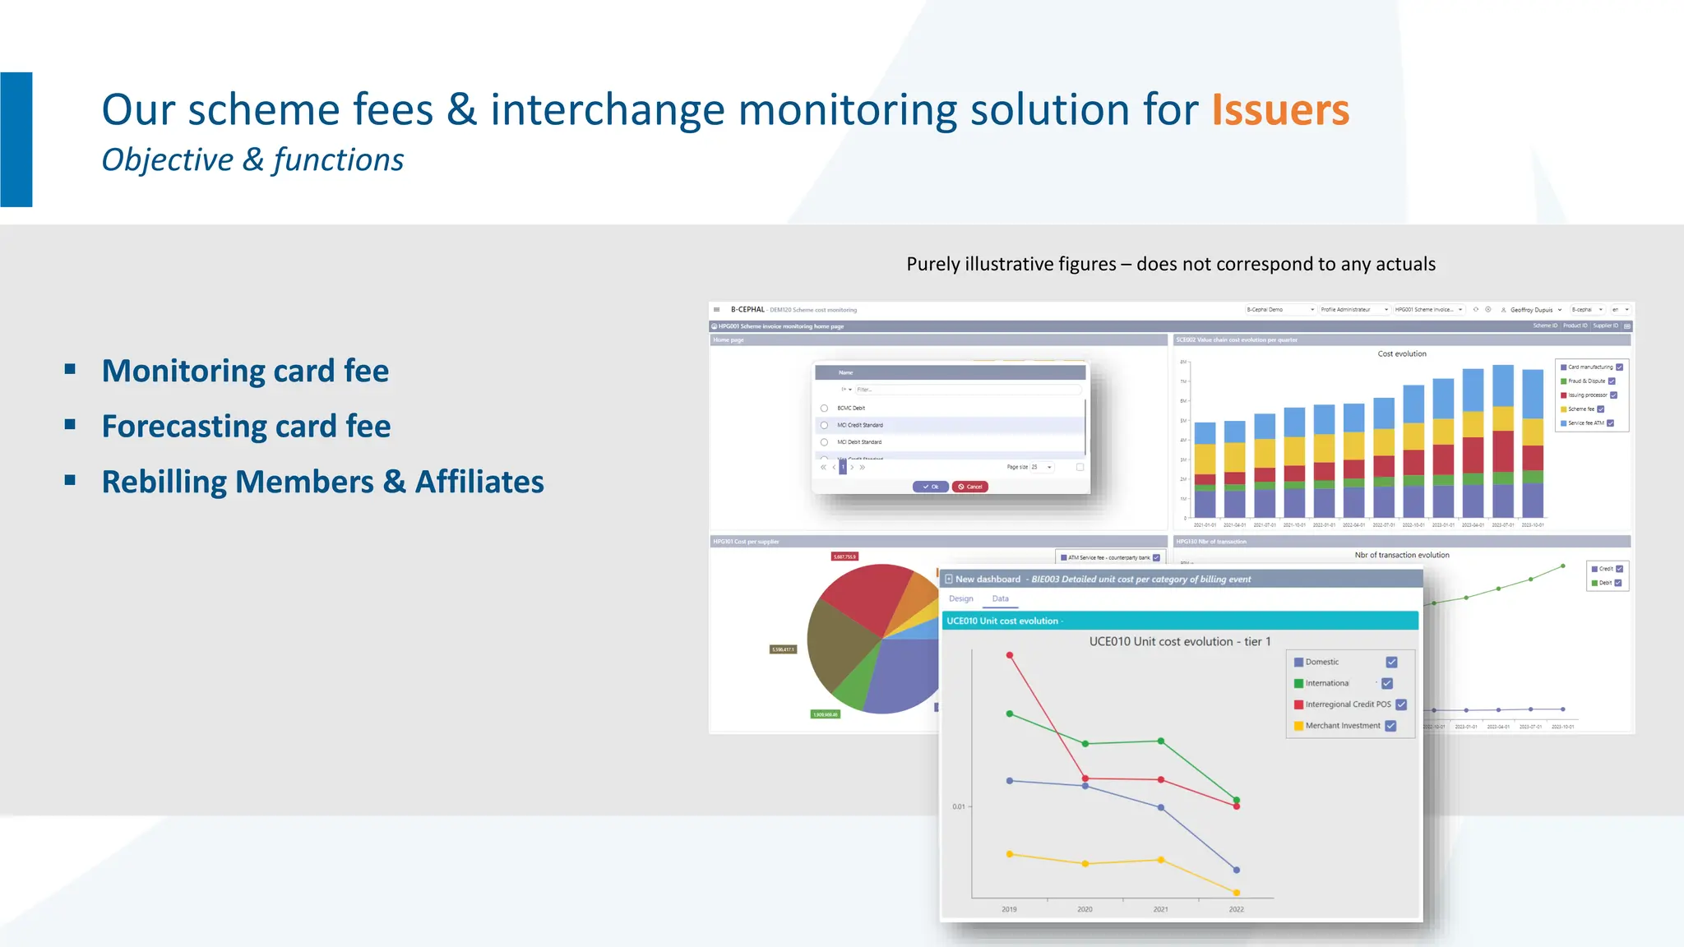Click the New dashboard plus icon
Screen dimensions: 1684x947
pos(949,580)
